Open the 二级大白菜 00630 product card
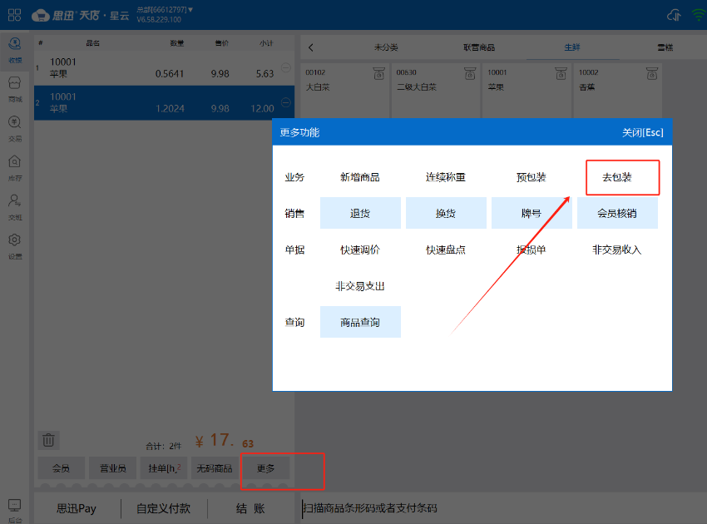Image resolution: width=707 pixels, height=524 pixels. 436,91
